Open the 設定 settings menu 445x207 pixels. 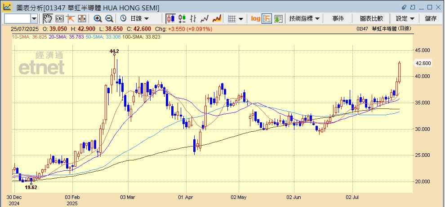(405, 19)
